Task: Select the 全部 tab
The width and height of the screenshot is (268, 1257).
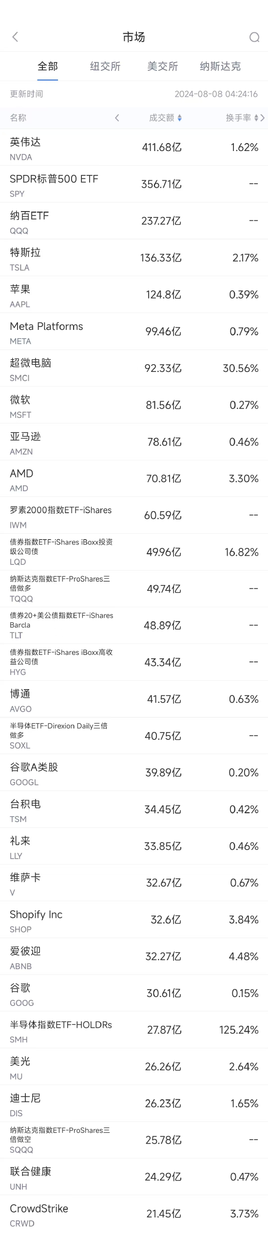Action: pyautogui.click(x=48, y=66)
